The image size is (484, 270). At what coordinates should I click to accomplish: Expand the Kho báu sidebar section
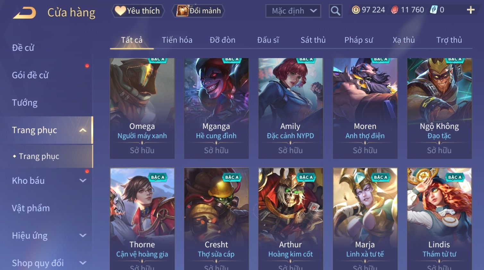point(83,181)
